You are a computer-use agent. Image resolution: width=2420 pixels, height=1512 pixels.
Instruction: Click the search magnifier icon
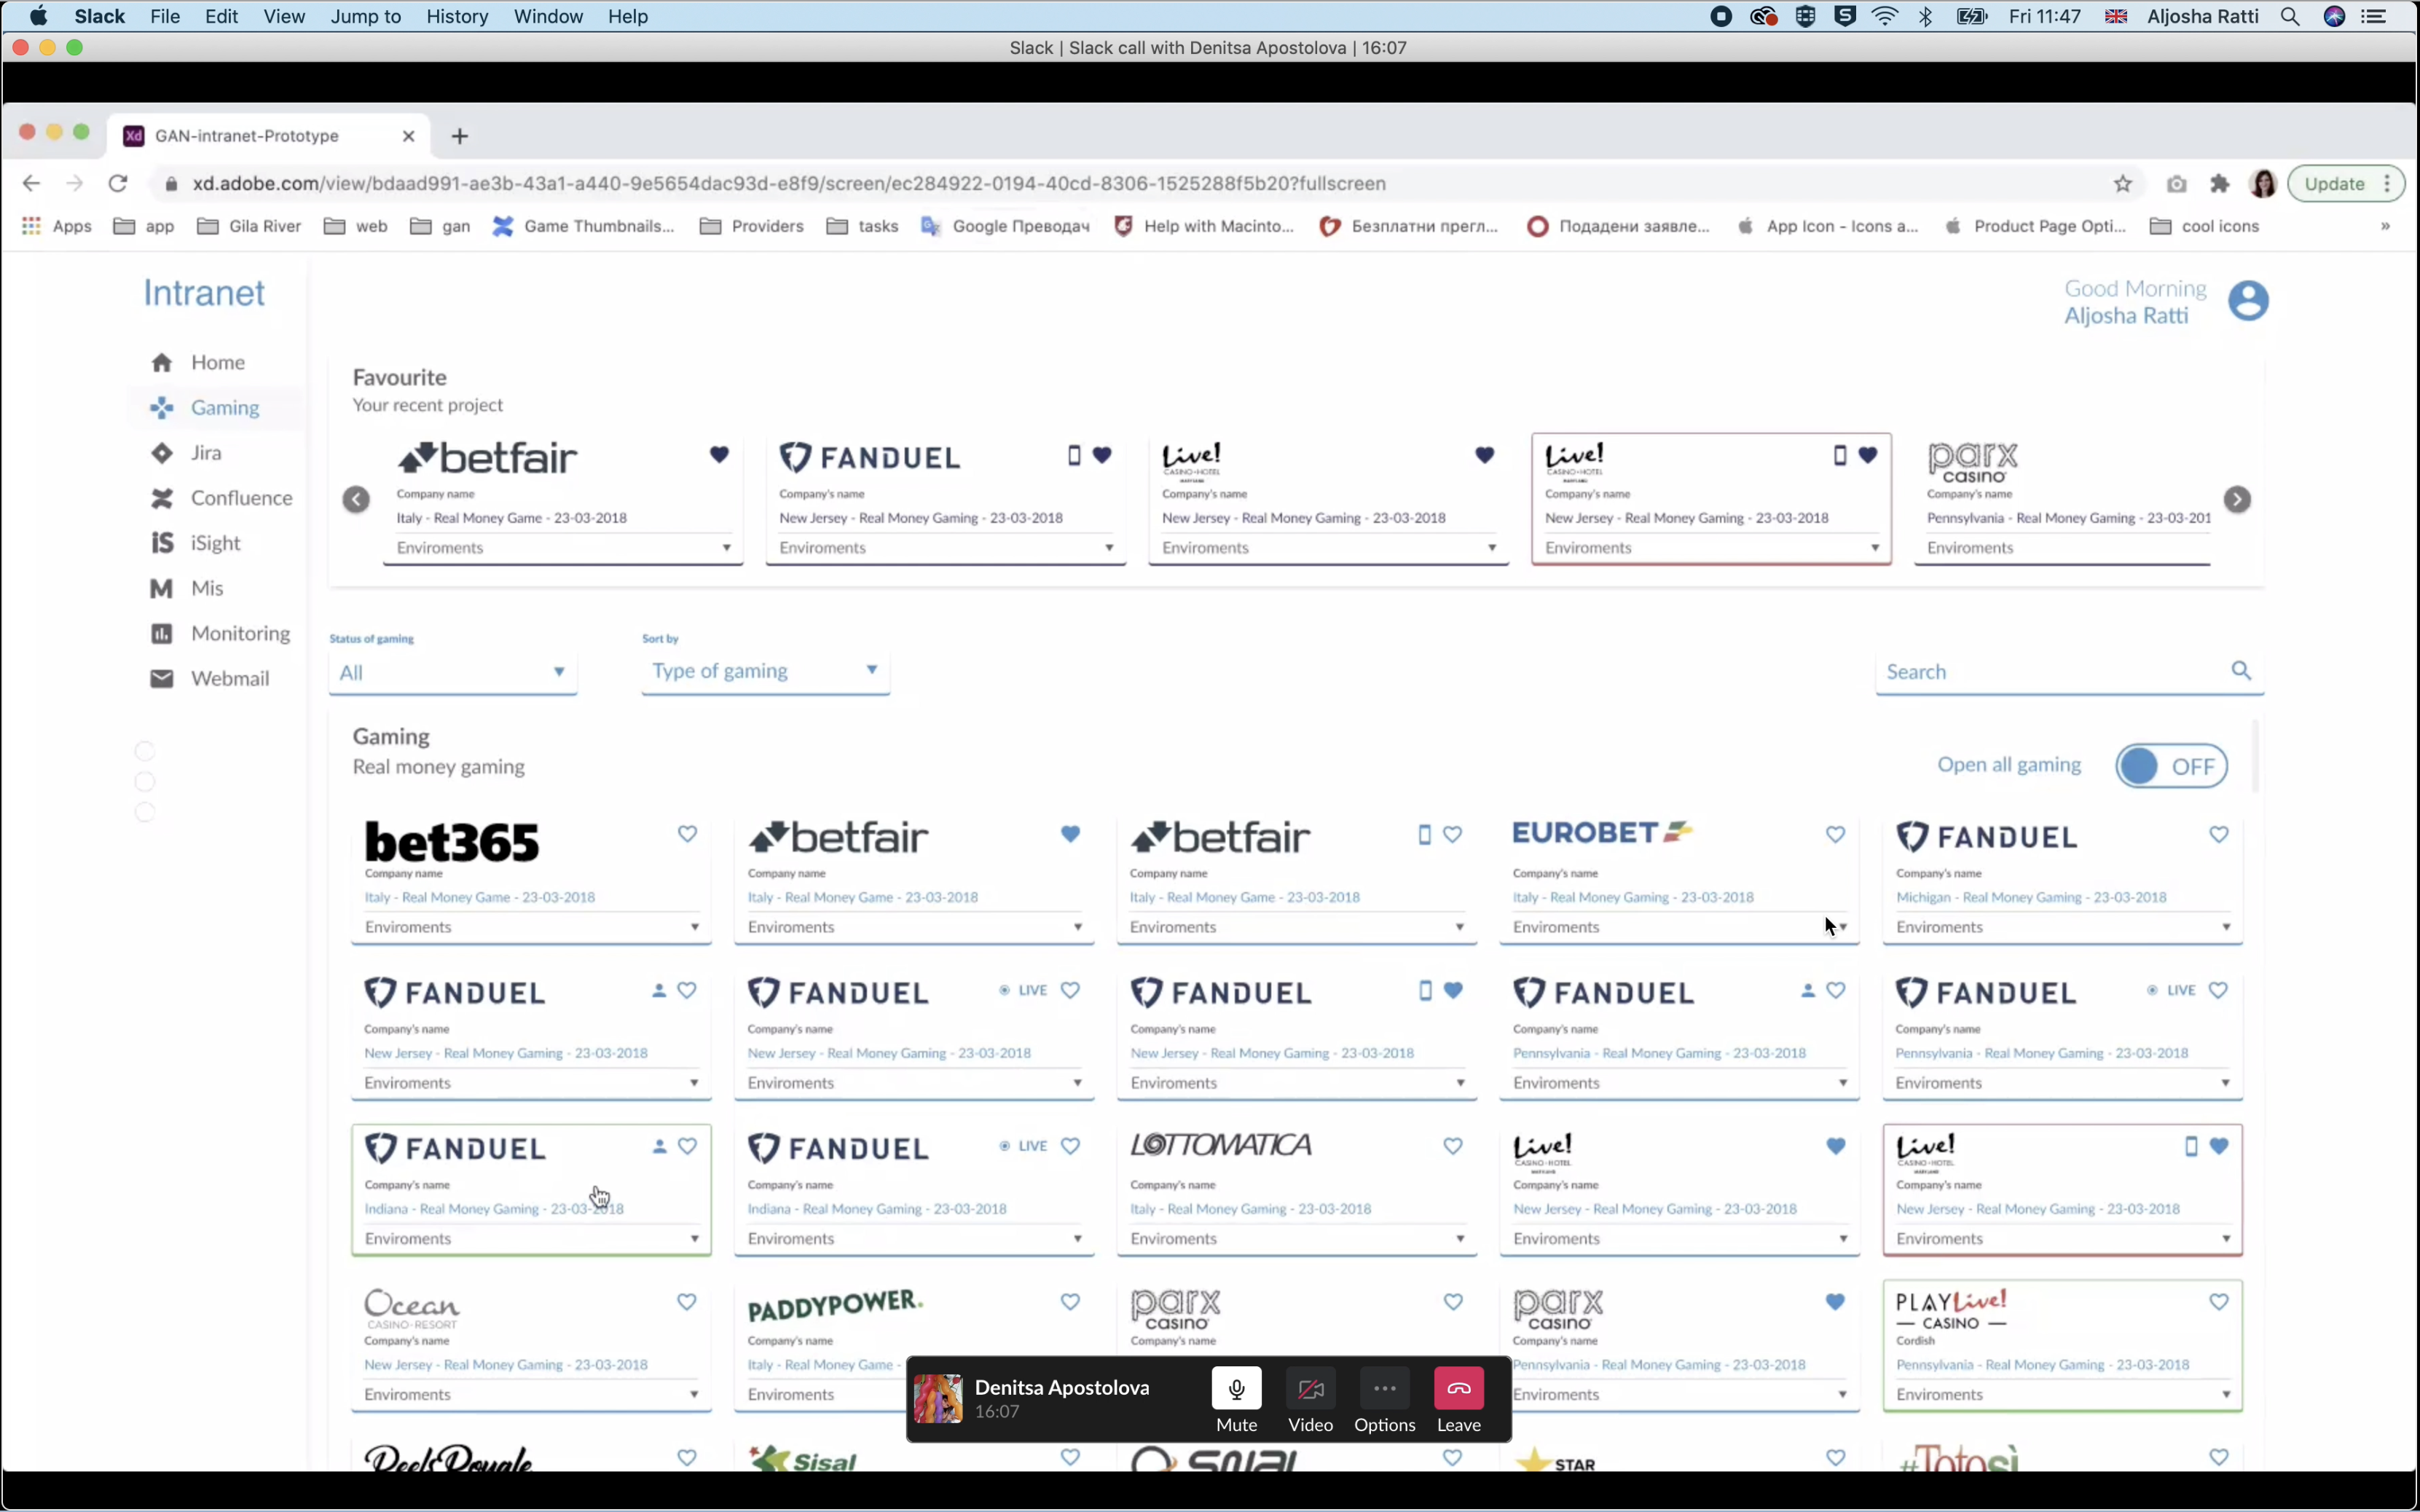click(2241, 670)
